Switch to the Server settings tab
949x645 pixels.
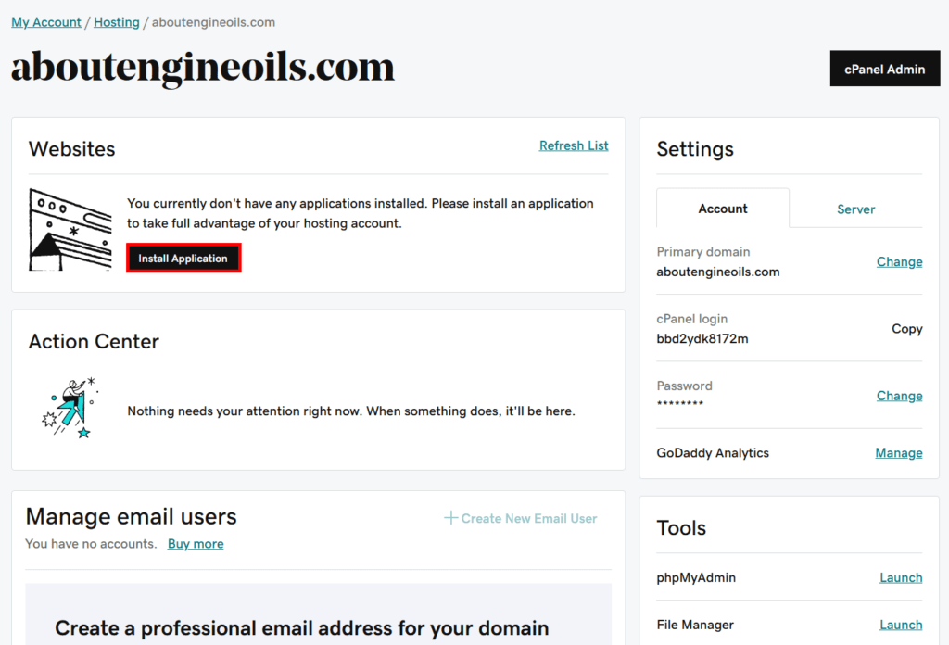(855, 209)
